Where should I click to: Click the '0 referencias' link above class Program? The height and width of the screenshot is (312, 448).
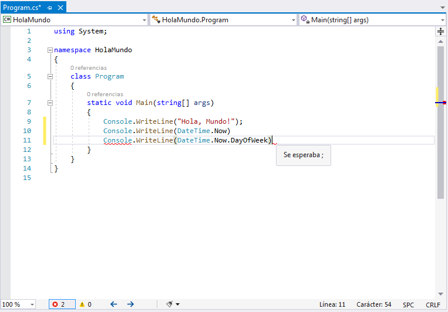click(x=88, y=68)
